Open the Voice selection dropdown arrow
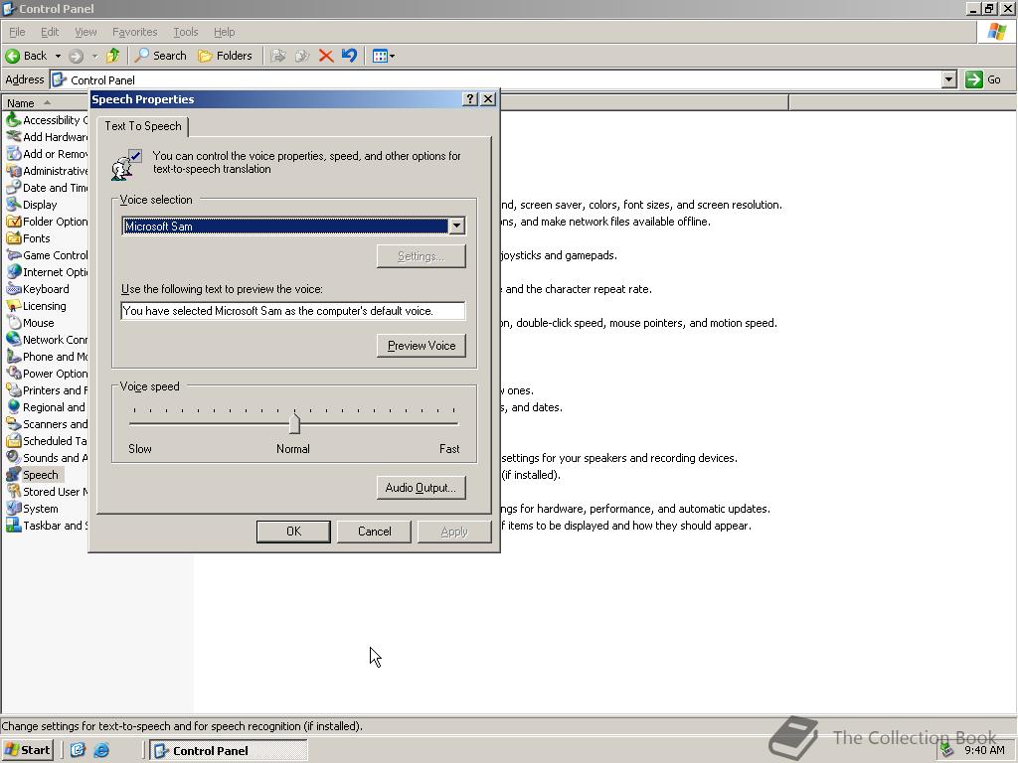The height and width of the screenshot is (763, 1018). (456, 226)
